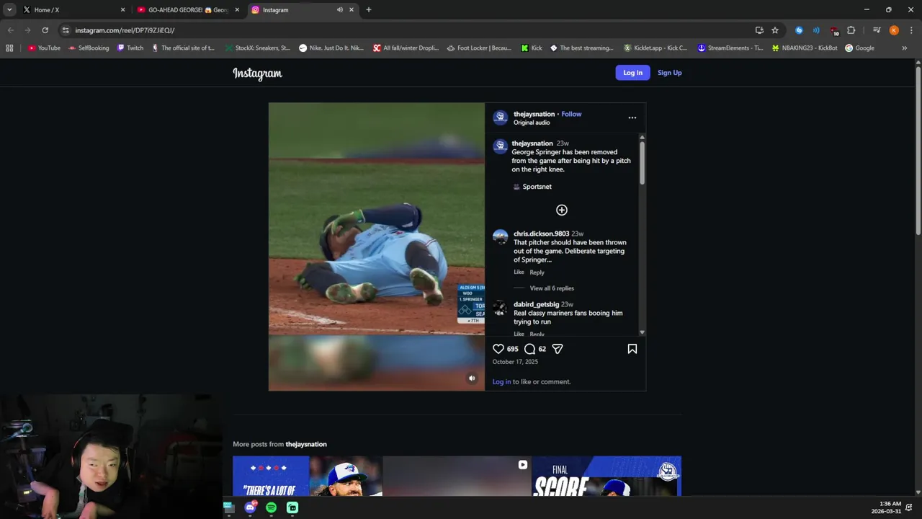Open the green Kick app in taskbar
Image resolution: width=922 pixels, height=519 pixels.
pyautogui.click(x=292, y=507)
